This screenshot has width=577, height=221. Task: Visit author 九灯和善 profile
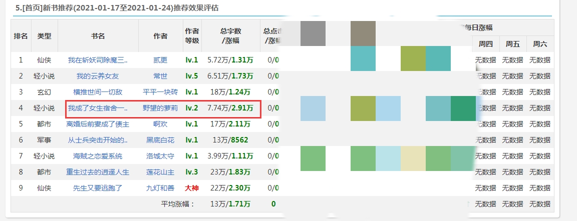(160, 188)
